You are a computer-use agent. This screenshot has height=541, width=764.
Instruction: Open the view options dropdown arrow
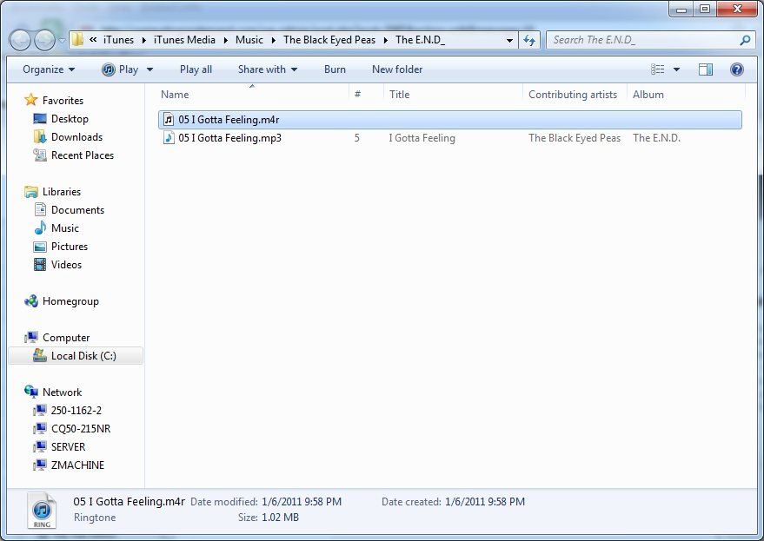pos(676,69)
